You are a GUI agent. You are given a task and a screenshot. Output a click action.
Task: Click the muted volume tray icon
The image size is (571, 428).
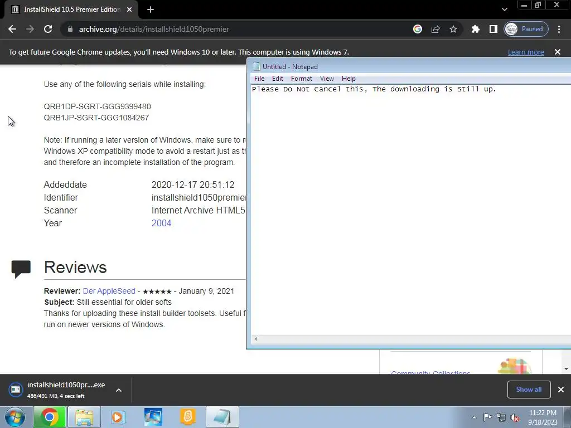515,417
